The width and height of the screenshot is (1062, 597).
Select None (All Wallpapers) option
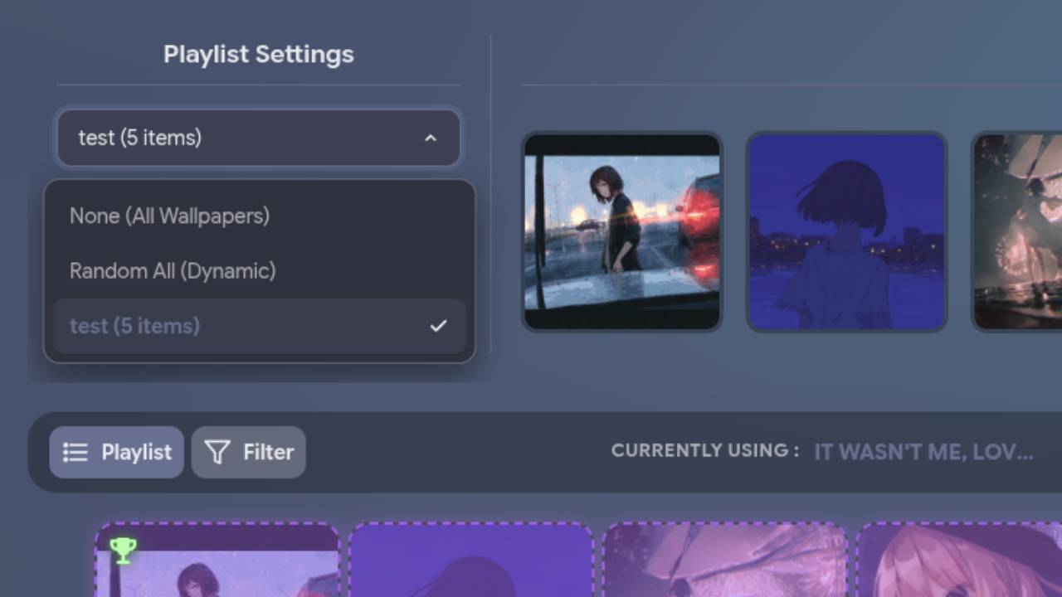(259, 216)
